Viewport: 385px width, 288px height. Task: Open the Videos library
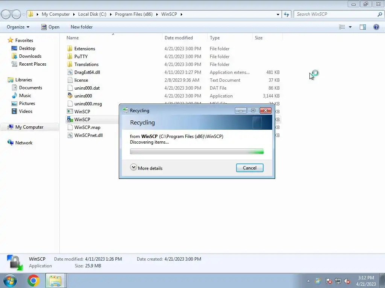26,111
